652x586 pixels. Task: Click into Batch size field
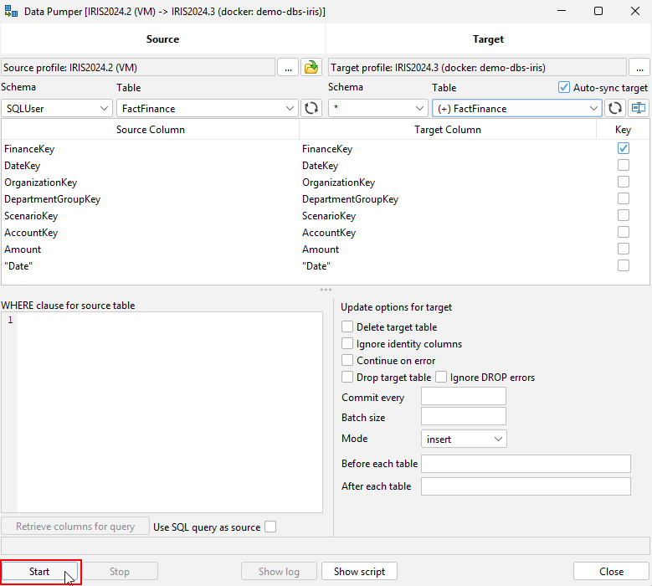pos(463,416)
